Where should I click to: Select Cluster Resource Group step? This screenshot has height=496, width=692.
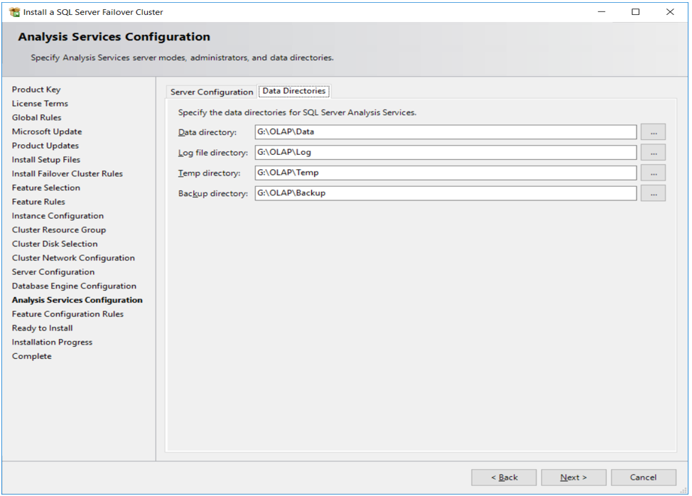tap(59, 230)
